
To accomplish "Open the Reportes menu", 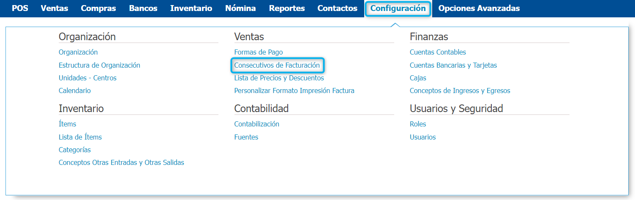I will tap(287, 8).
